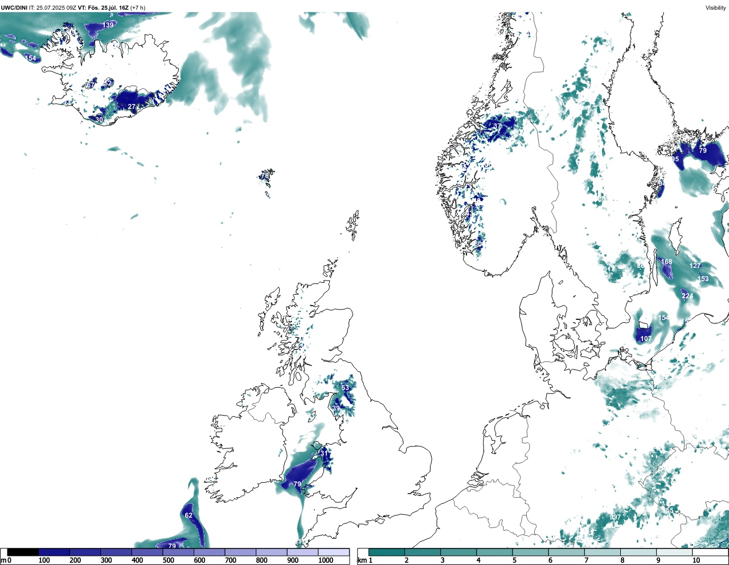Click the initial time '25.07.2025 09Z' text
The height and width of the screenshot is (565, 729).
[56, 7]
